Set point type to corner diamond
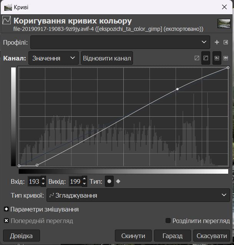The image size is (234, 245). [118, 181]
